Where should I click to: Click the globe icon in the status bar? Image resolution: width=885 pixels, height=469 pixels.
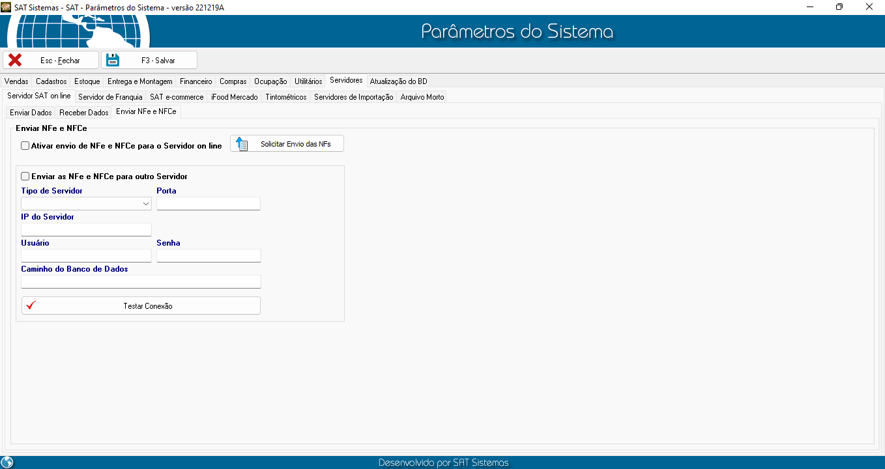coord(7,462)
